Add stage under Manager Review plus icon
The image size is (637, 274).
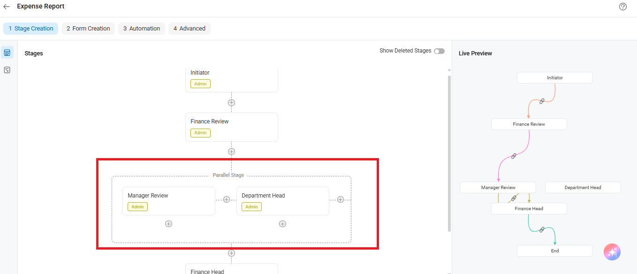pyautogui.click(x=168, y=224)
